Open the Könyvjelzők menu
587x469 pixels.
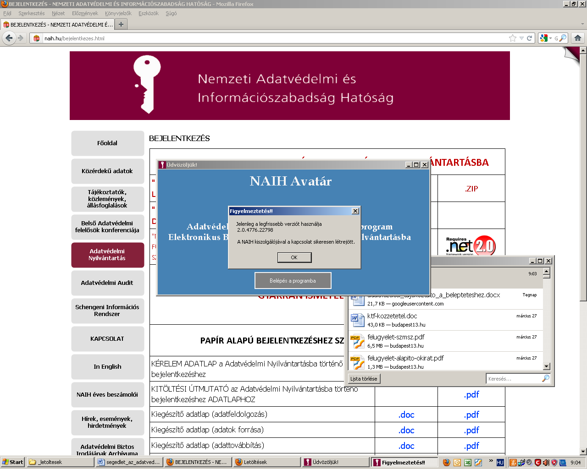coord(118,13)
